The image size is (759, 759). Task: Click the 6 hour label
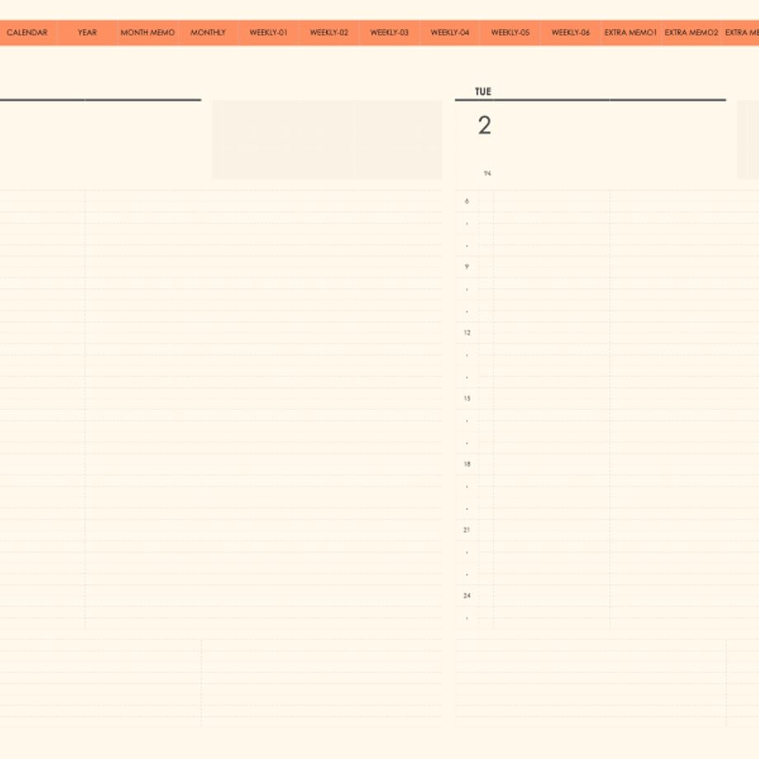click(x=467, y=200)
